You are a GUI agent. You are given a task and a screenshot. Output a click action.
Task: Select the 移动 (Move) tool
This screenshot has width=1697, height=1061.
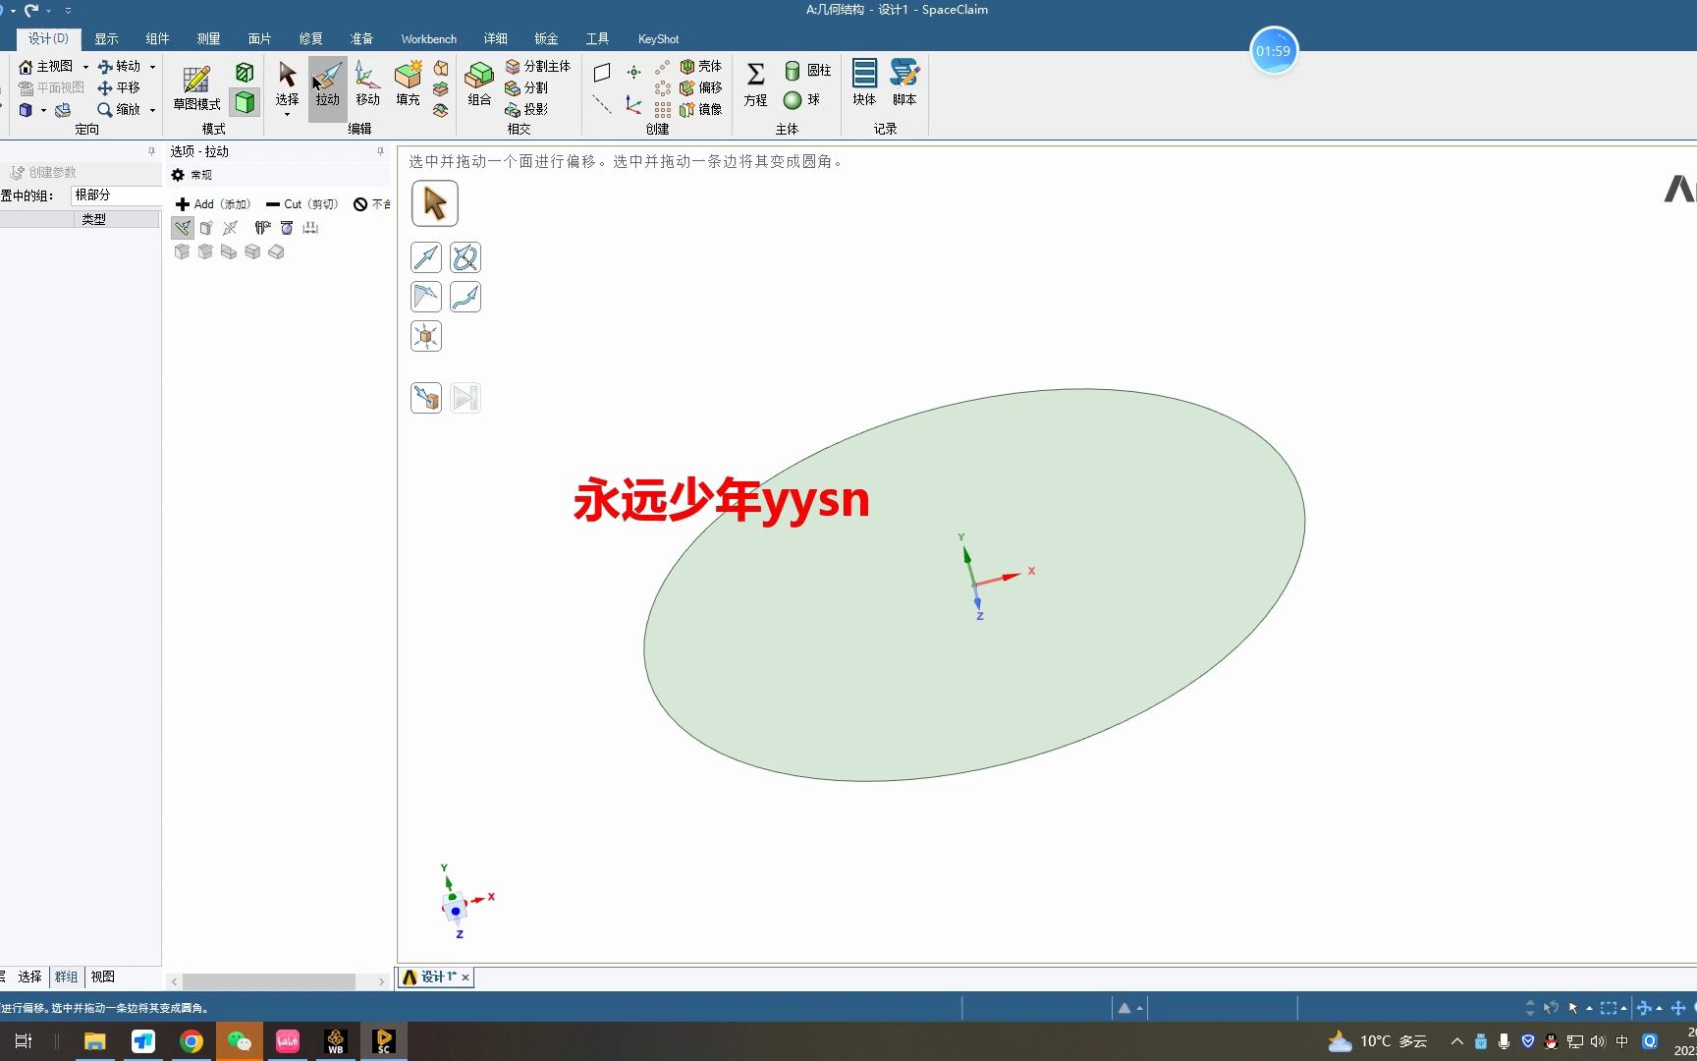[365, 86]
